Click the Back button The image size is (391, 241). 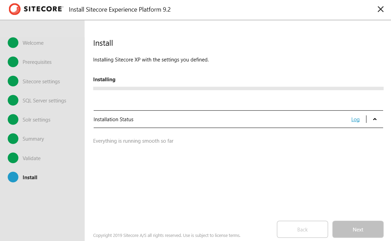(x=302, y=229)
